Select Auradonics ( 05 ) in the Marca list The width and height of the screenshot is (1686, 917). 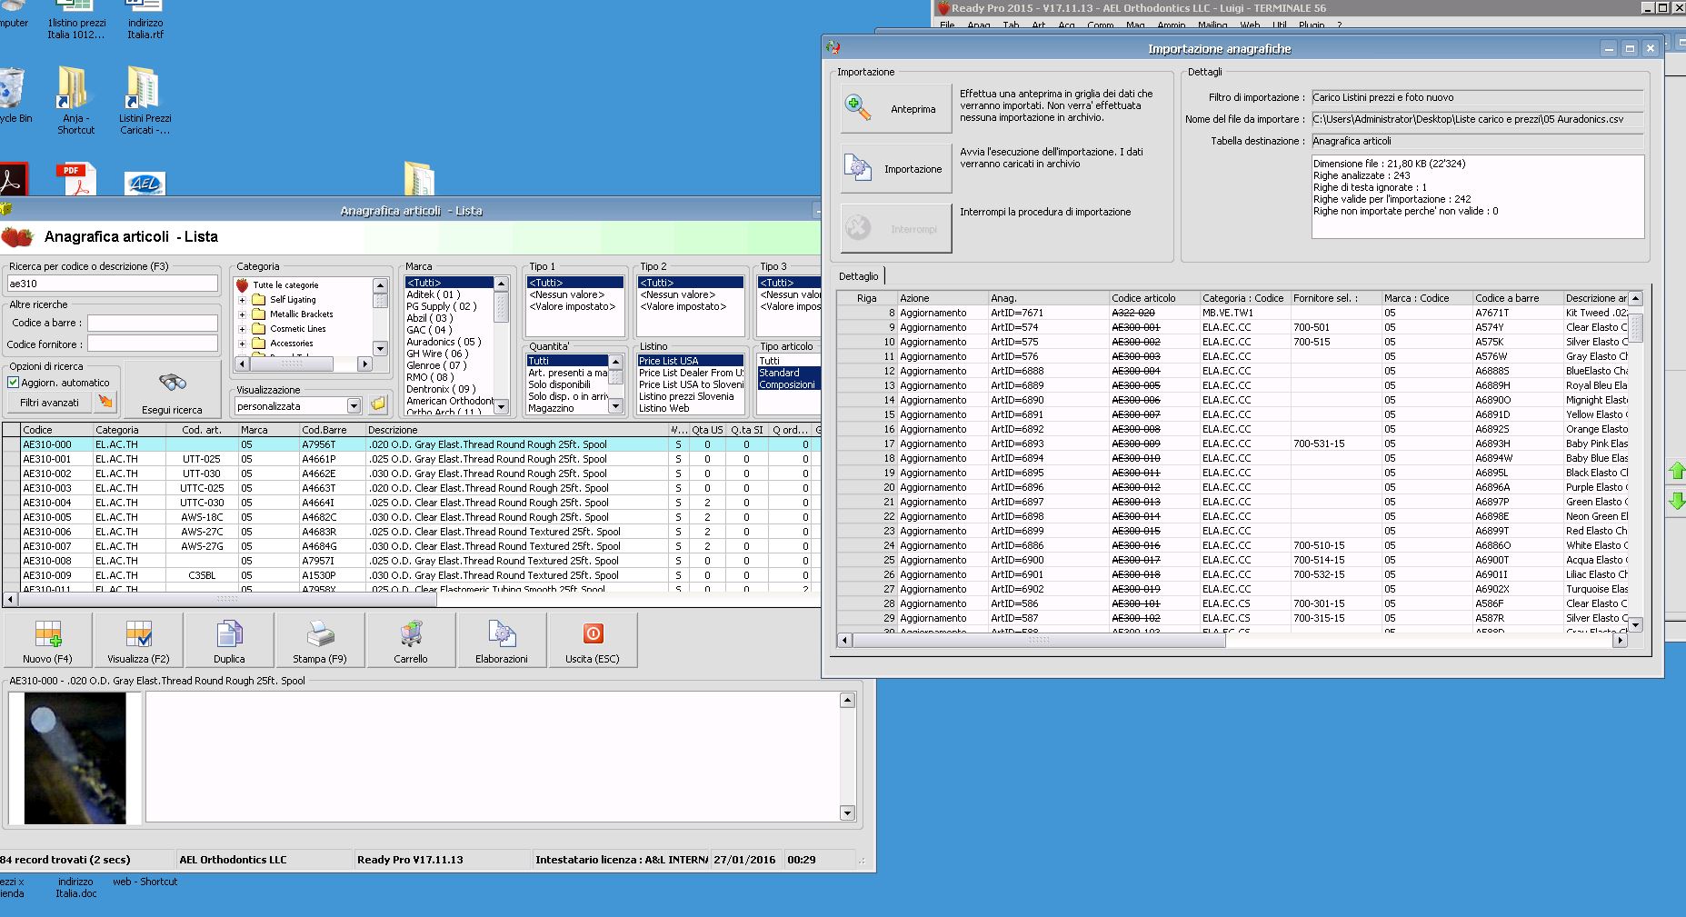(x=444, y=342)
